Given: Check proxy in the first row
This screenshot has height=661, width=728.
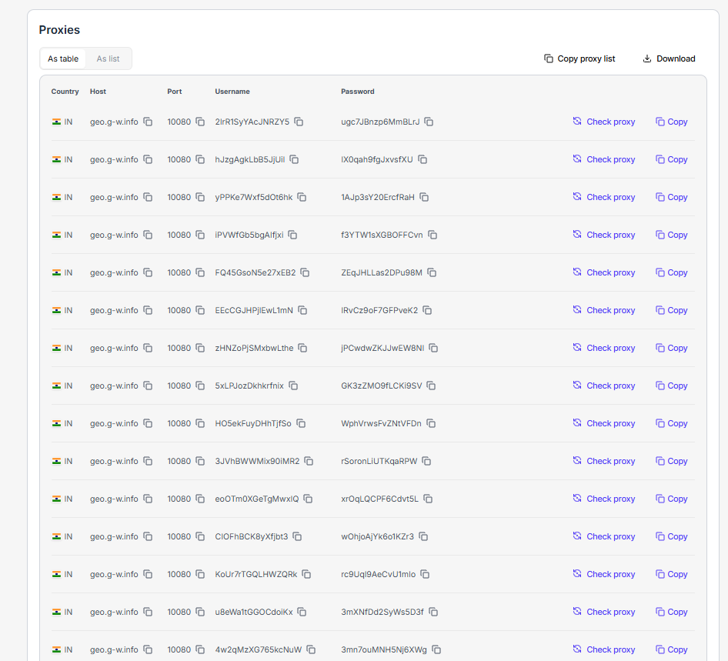Looking at the screenshot, I should pos(604,122).
